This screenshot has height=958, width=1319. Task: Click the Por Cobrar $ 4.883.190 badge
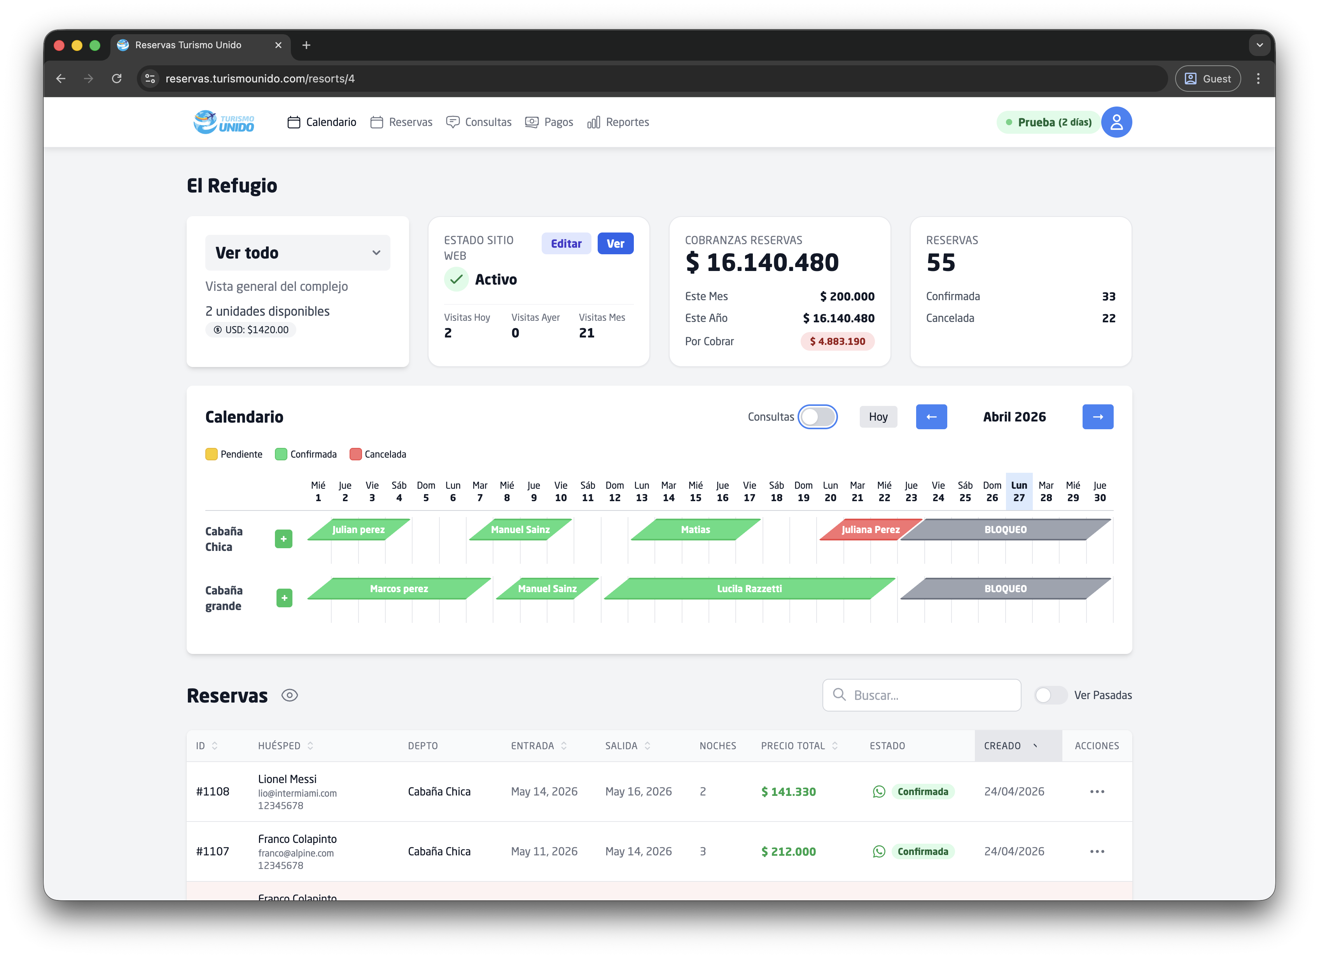coord(837,341)
